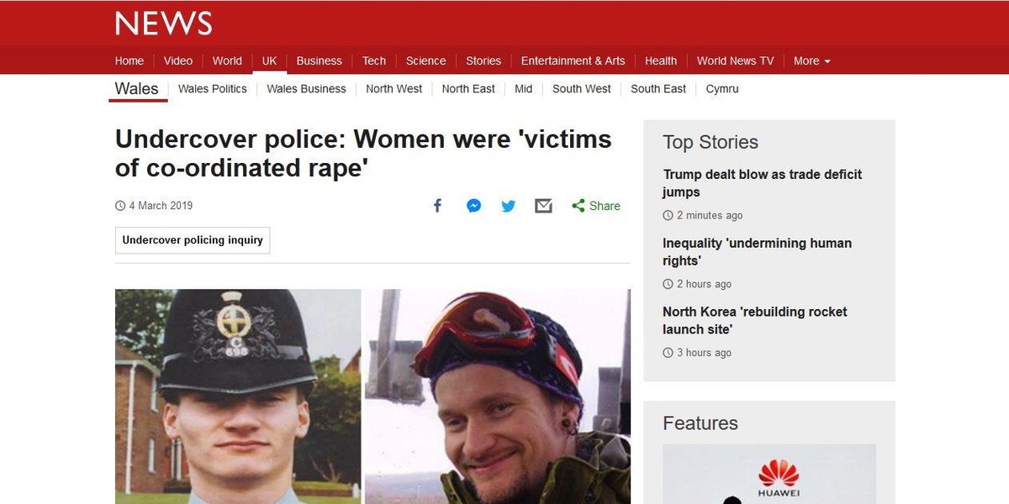Open the Cymru sub-section link

[x=722, y=89]
